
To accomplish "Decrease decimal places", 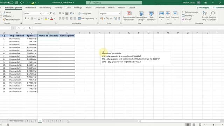I will pos(119,19).
